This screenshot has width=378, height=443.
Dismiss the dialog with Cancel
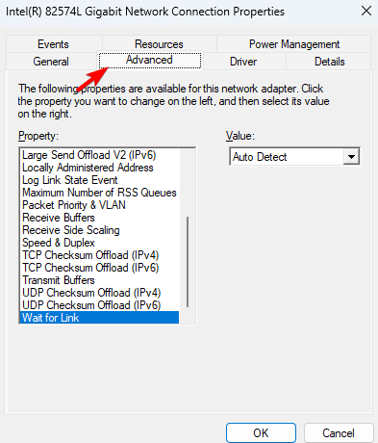(x=339, y=433)
